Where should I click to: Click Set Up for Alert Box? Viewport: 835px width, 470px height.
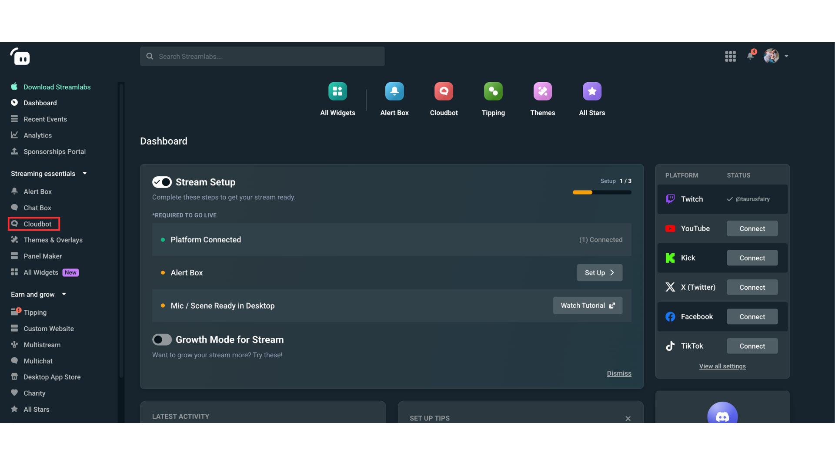[599, 273]
